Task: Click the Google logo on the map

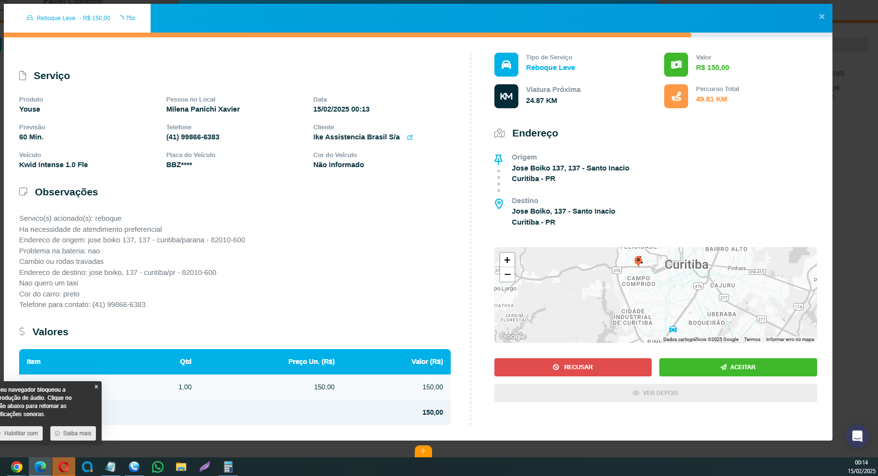Action: coord(513,336)
